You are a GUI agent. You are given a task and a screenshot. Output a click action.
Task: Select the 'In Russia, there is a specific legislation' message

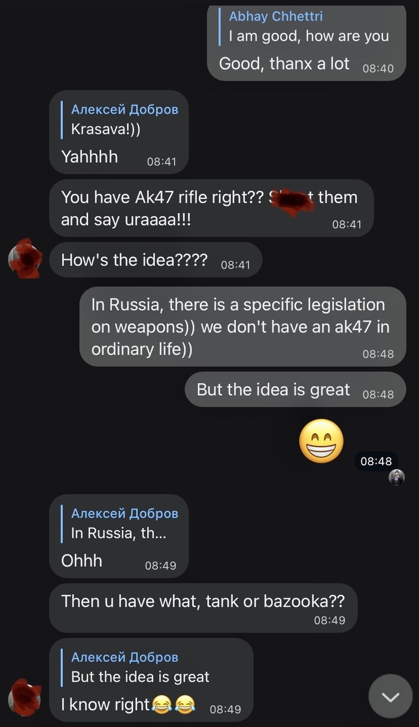coord(243,326)
